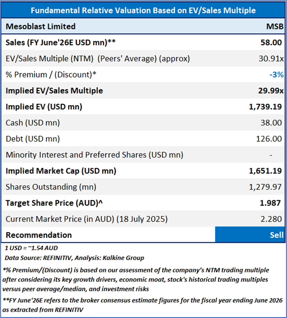Click the Debt value 126.00
Image resolution: width=287 pixels, height=318 pixels.
click(x=269, y=139)
